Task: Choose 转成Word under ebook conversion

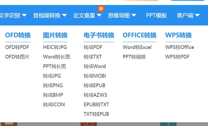Action: tap(95, 66)
